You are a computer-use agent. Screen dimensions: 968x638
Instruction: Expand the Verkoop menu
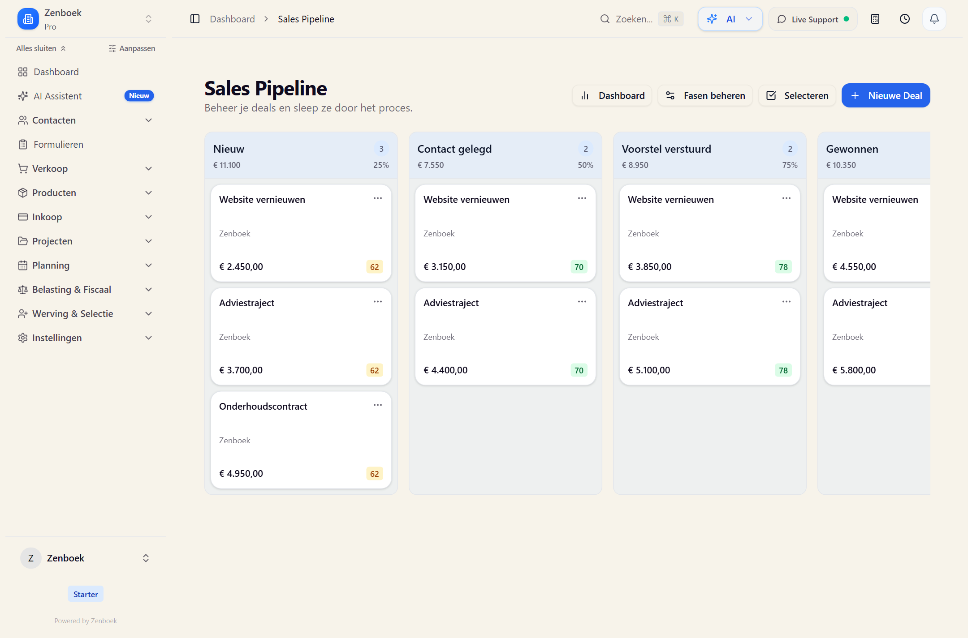[86, 168]
